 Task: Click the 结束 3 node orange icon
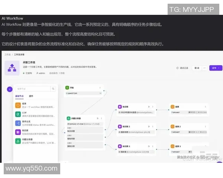[x=172, y=146]
